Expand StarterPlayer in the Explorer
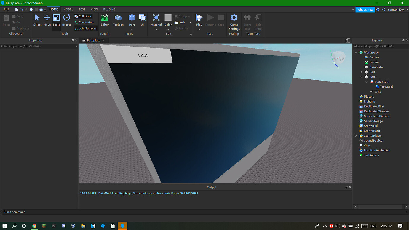Viewport: 409px width, 230px height. (356, 135)
